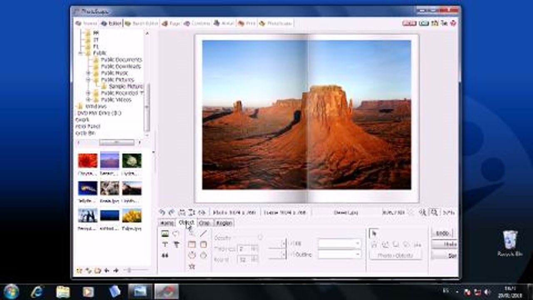The width and height of the screenshot is (533, 300).
Task: Click the rotate right icon
Action: [171, 212]
